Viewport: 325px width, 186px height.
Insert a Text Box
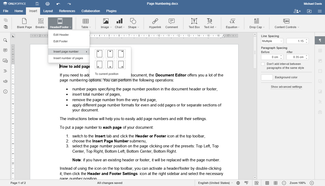[x=194, y=23]
